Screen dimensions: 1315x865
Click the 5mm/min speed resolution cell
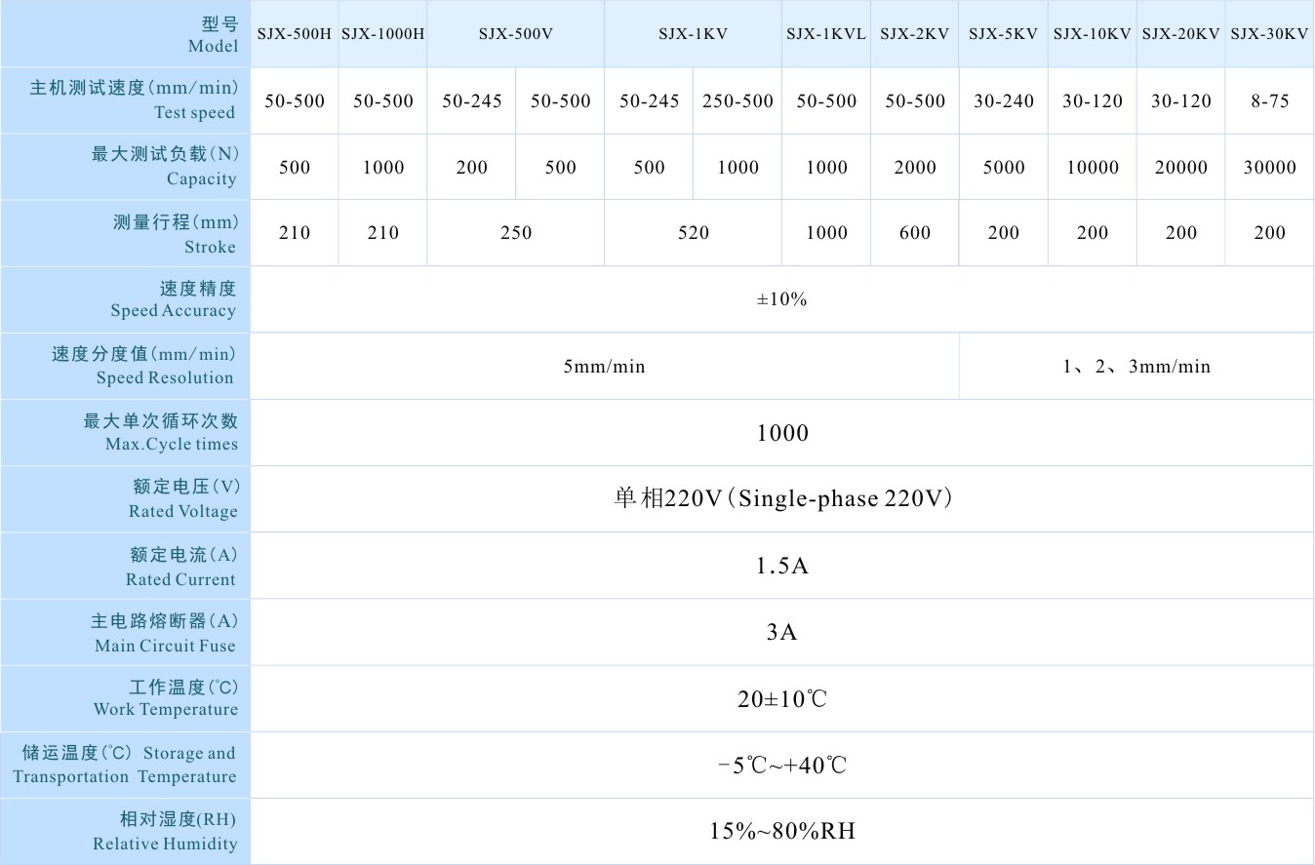[x=604, y=367]
